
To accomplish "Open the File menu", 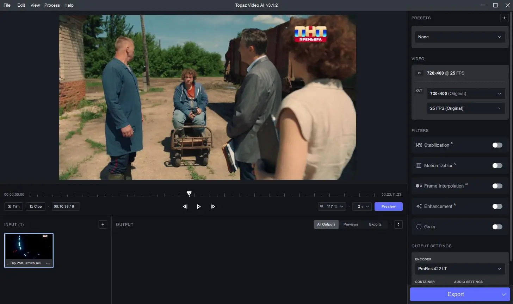I will click(x=7, y=5).
